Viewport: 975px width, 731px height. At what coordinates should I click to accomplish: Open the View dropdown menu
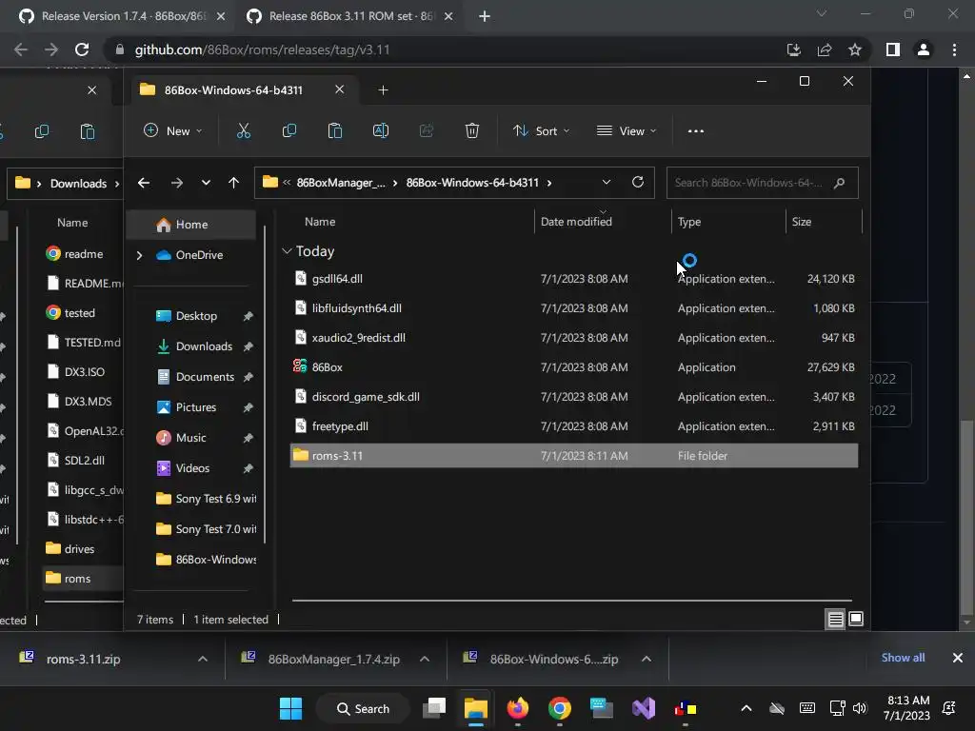[627, 131]
